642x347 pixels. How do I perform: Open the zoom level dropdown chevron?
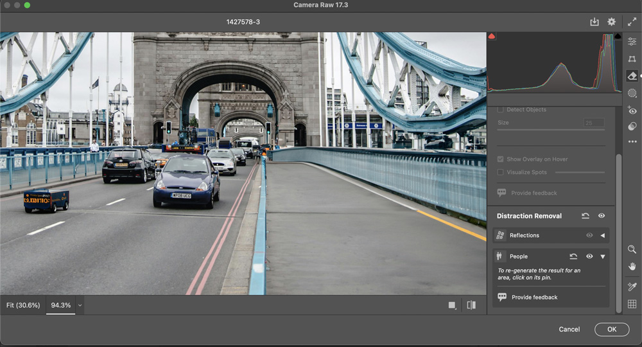click(80, 305)
